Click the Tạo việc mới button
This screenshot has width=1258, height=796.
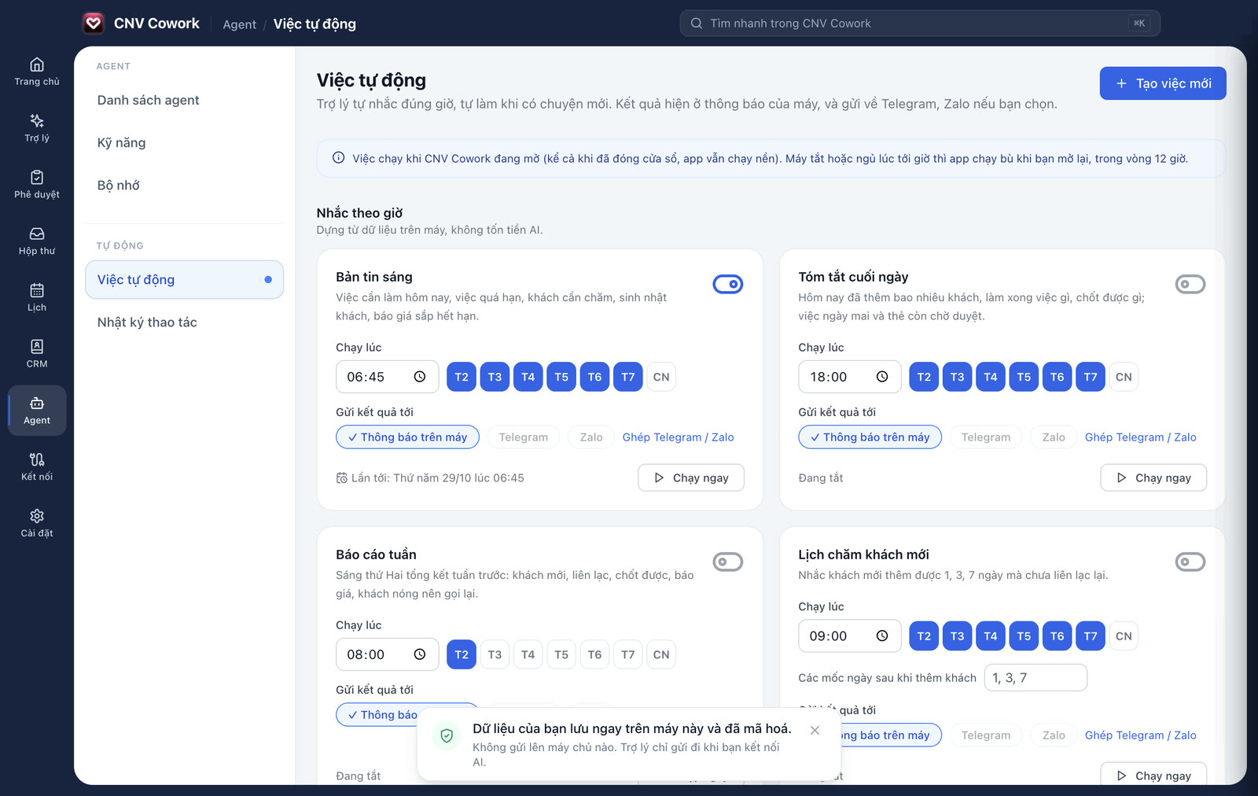point(1163,83)
